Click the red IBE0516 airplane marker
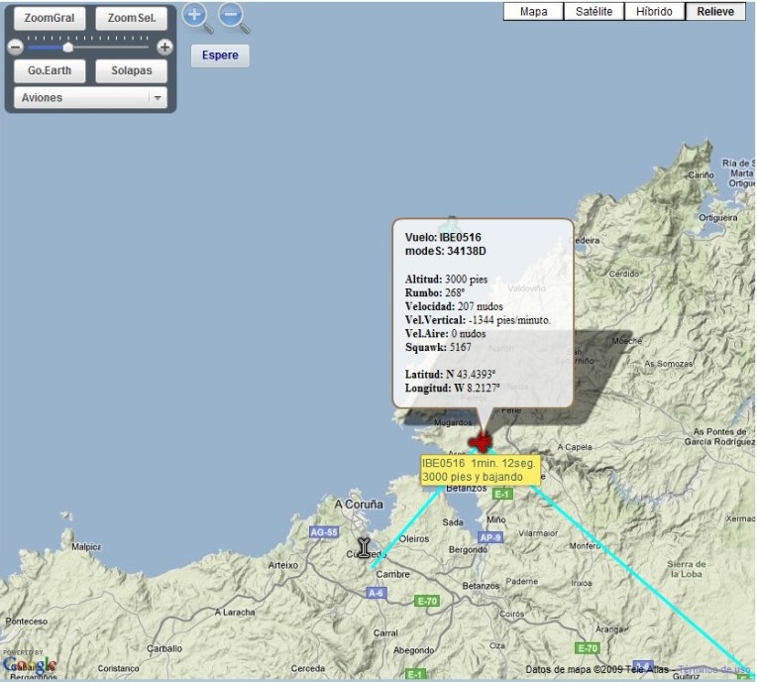 click(481, 441)
